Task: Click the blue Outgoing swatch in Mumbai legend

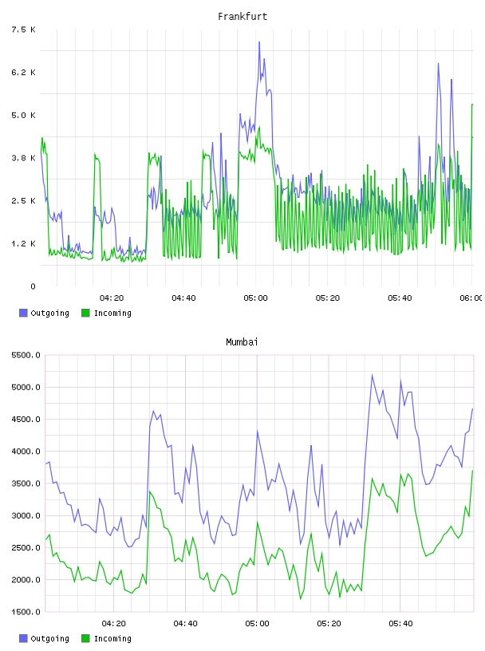Action: click(23, 638)
